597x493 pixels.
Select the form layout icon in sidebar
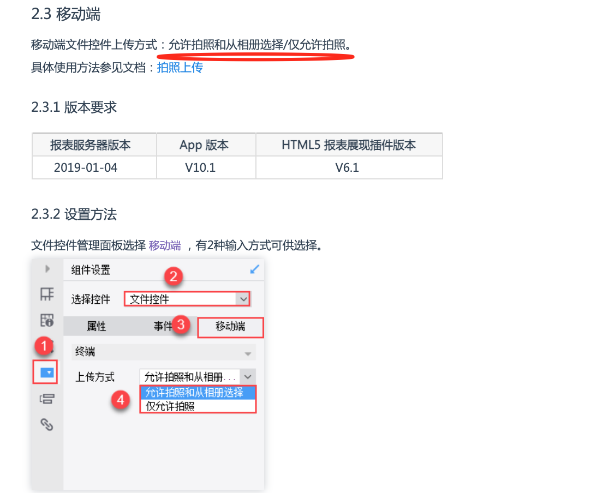47,399
